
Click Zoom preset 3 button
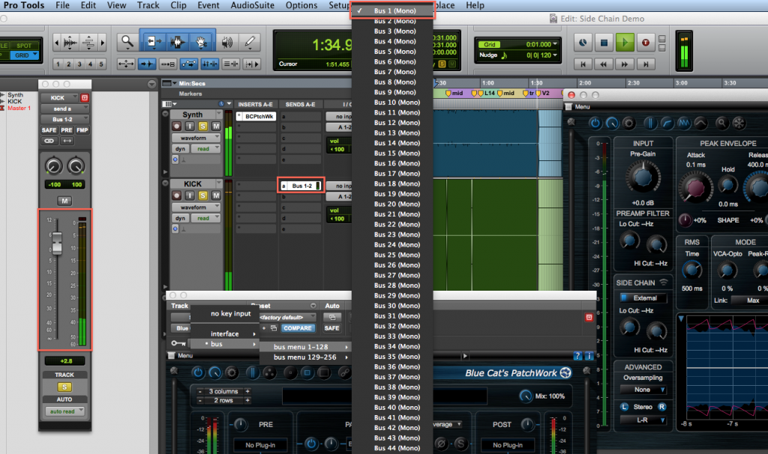[x=79, y=64]
